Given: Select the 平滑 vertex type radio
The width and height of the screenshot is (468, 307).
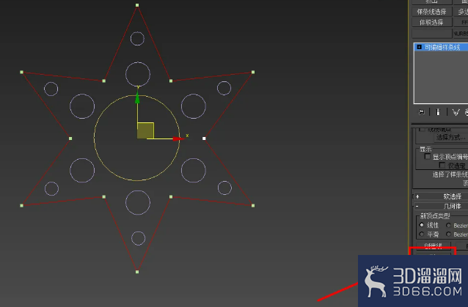Looking at the screenshot, I should tap(422, 234).
